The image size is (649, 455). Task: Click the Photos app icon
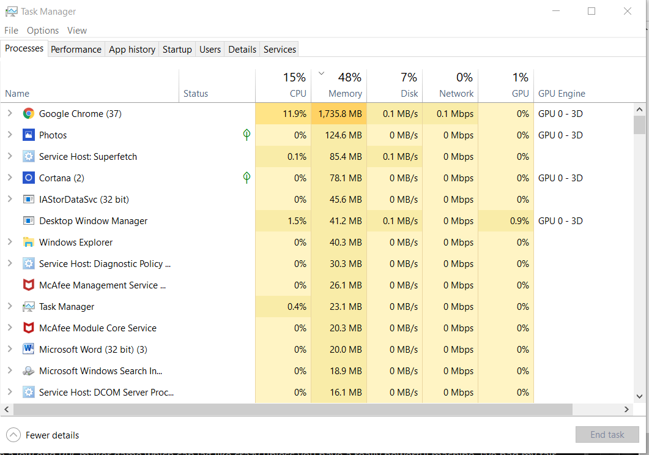tap(29, 135)
